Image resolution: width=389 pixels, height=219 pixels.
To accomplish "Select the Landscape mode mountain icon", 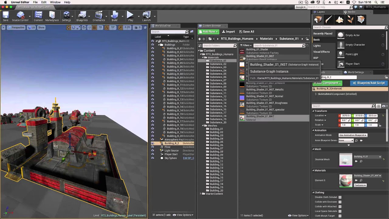I will tap(339, 20).
